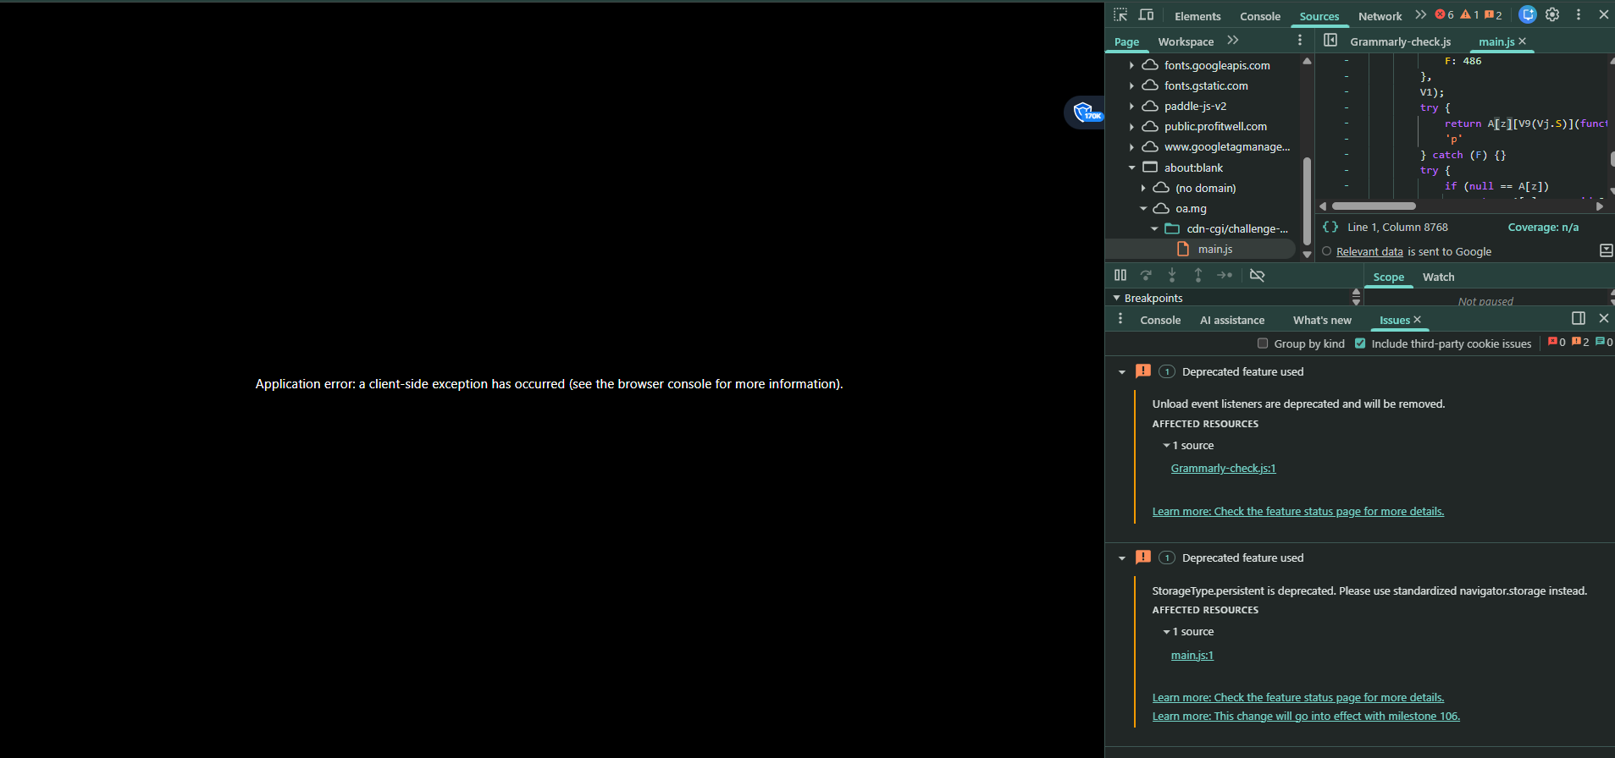Viewport: 1615px width, 758px height.
Task: Open the What's new drawer tab
Action: coord(1322,320)
